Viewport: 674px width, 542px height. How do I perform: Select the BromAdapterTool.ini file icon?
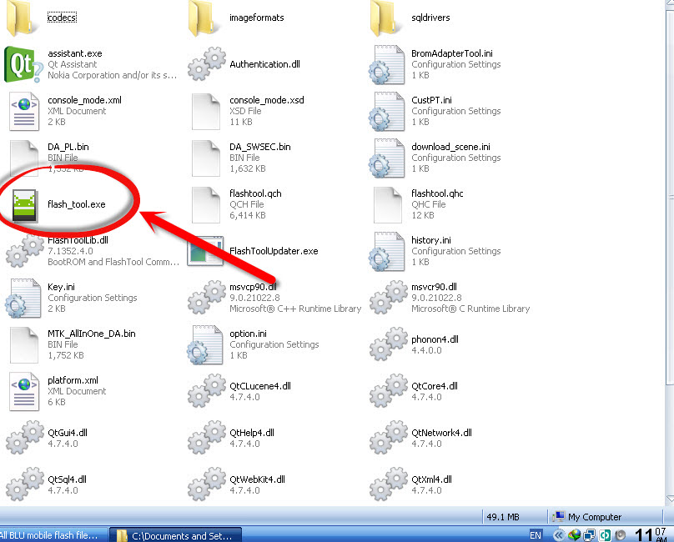387,64
